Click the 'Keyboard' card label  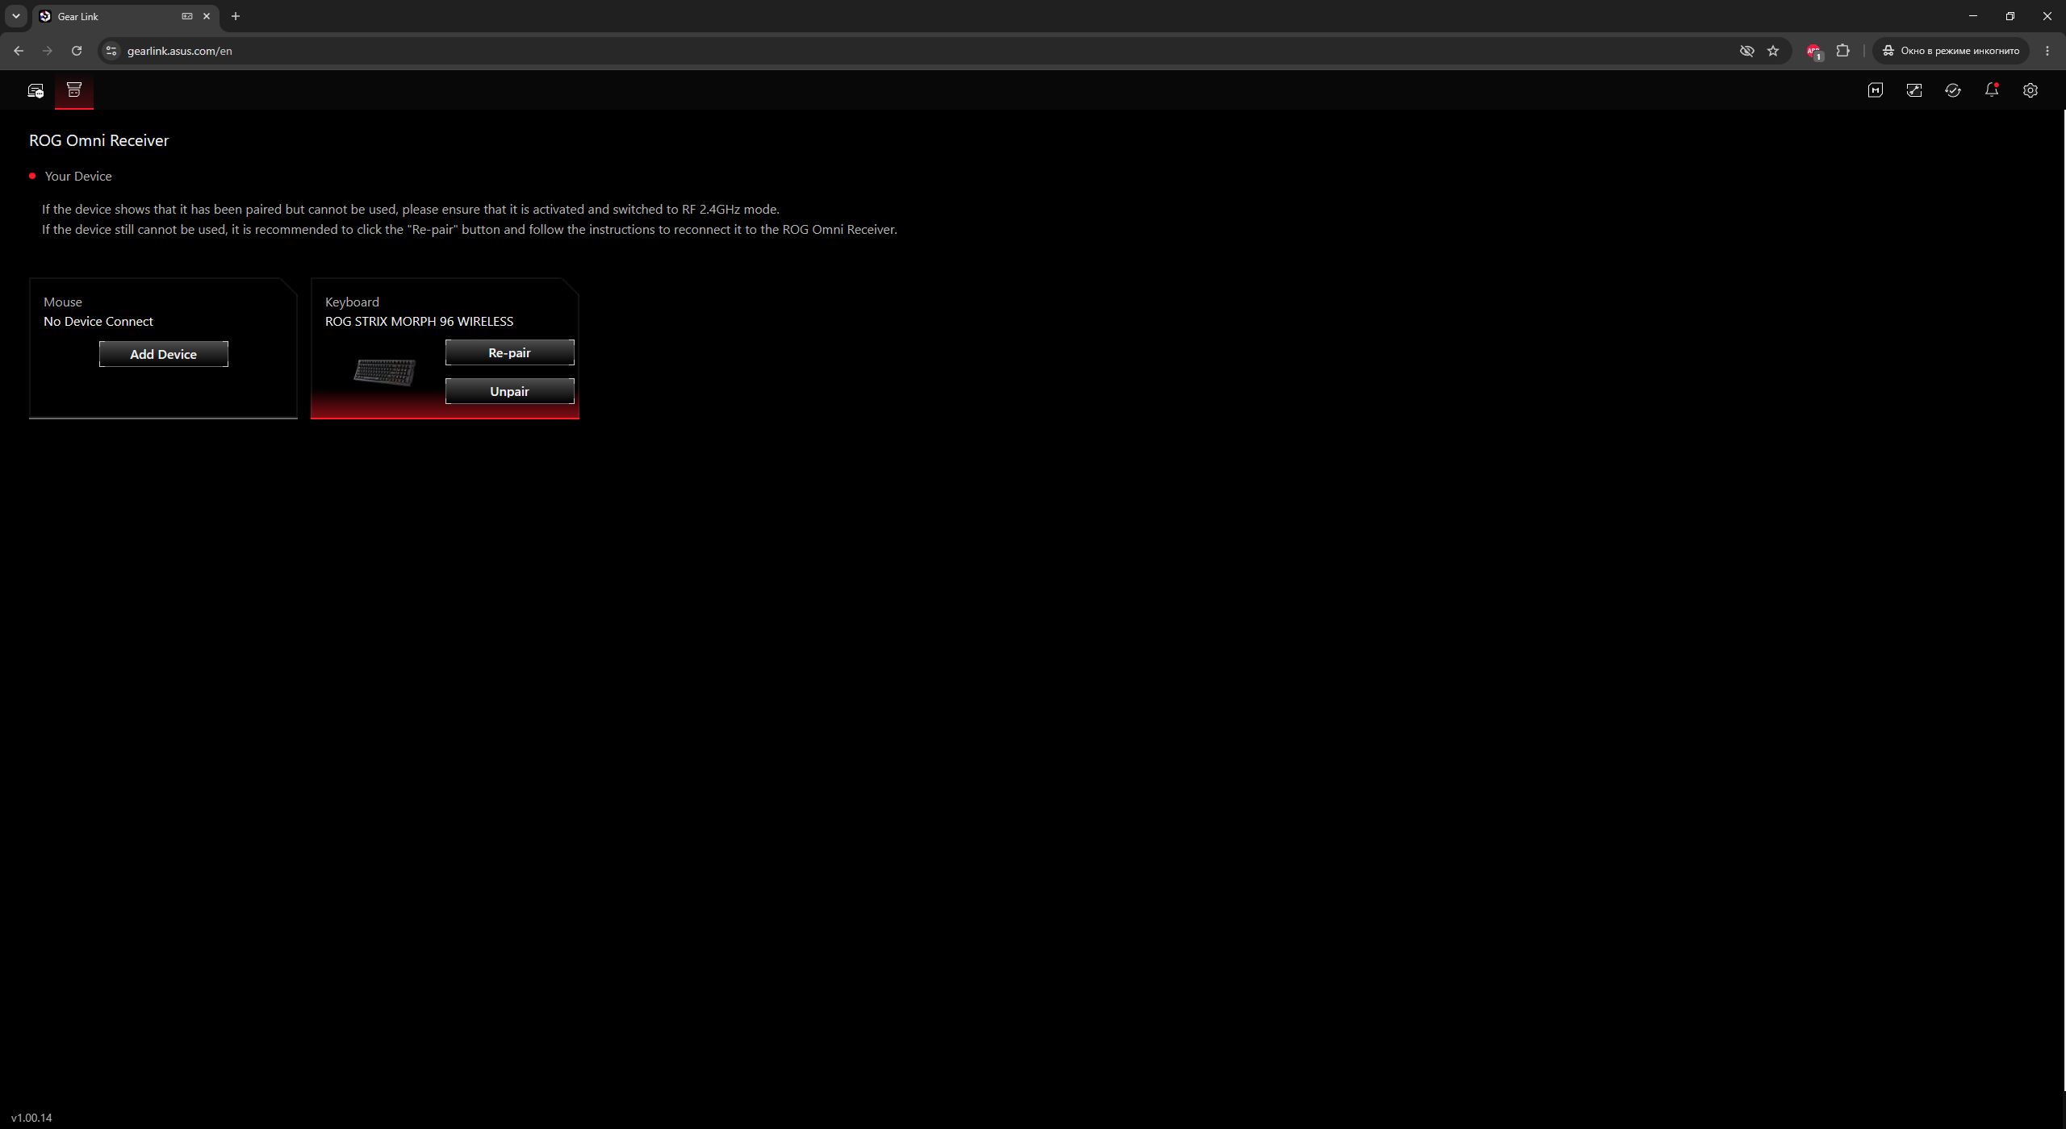coord(352,302)
